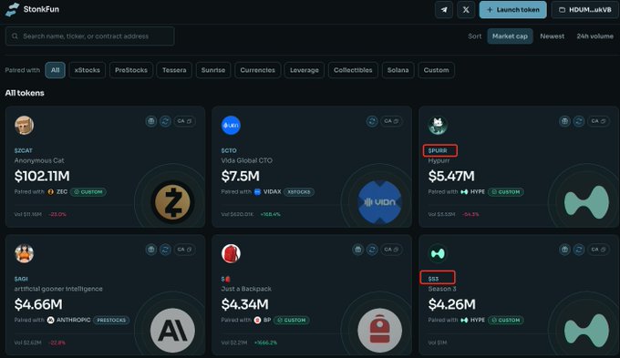Click the swap icon on $CTO card
This screenshot has width=620, height=358.
(372, 121)
